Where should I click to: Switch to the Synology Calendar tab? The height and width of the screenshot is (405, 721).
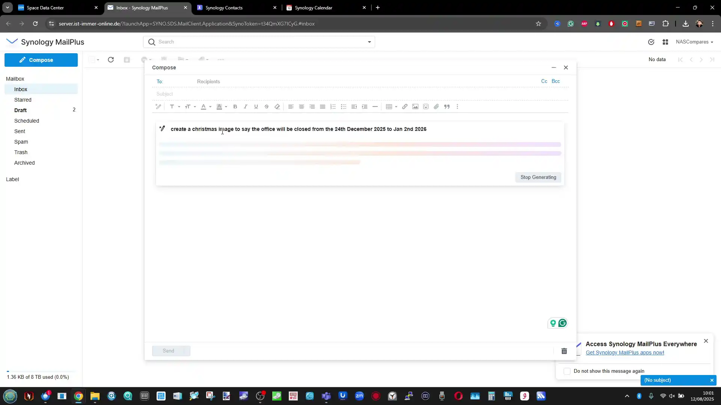coord(326,7)
